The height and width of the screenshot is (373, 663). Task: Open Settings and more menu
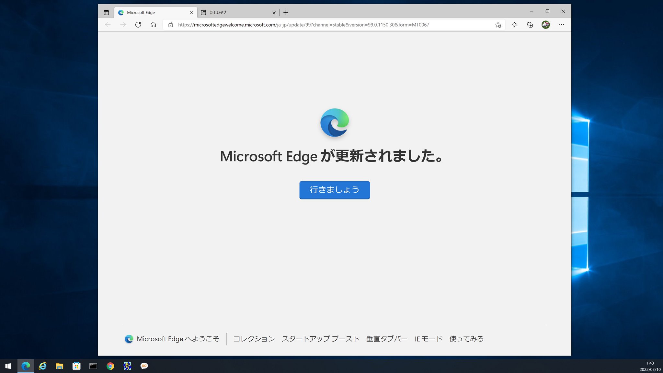(x=561, y=25)
